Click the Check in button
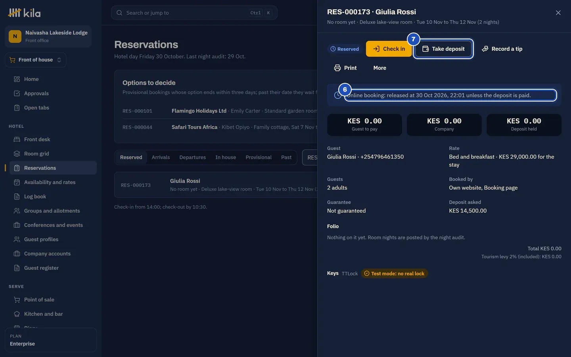 (389, 49)
